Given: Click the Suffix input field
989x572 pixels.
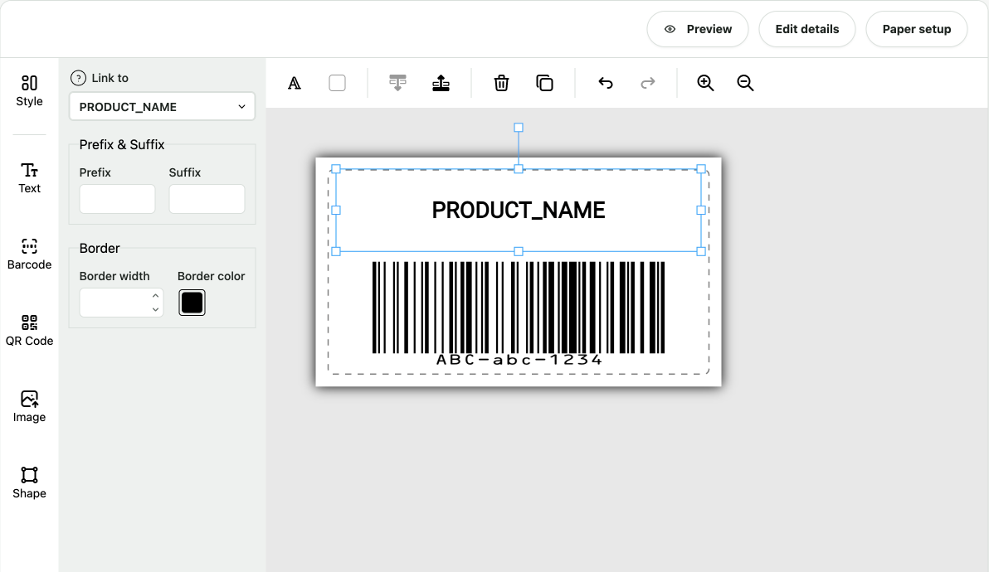Looking at the screenshot, I should pos(207,199).
